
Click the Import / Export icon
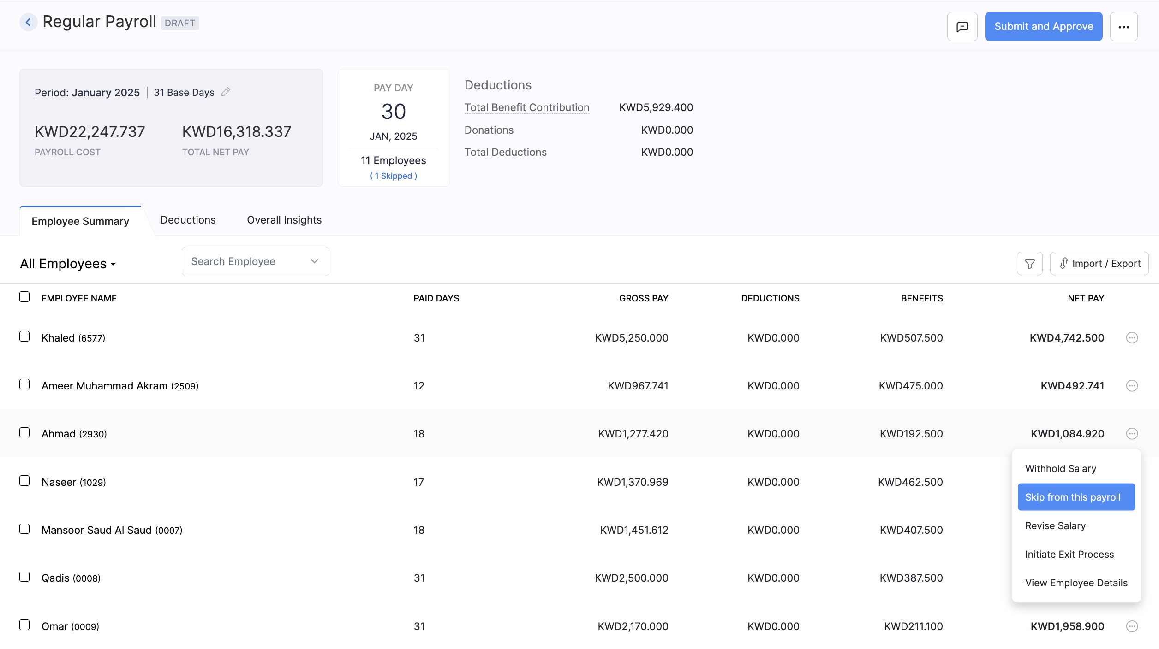(1099, 263)
